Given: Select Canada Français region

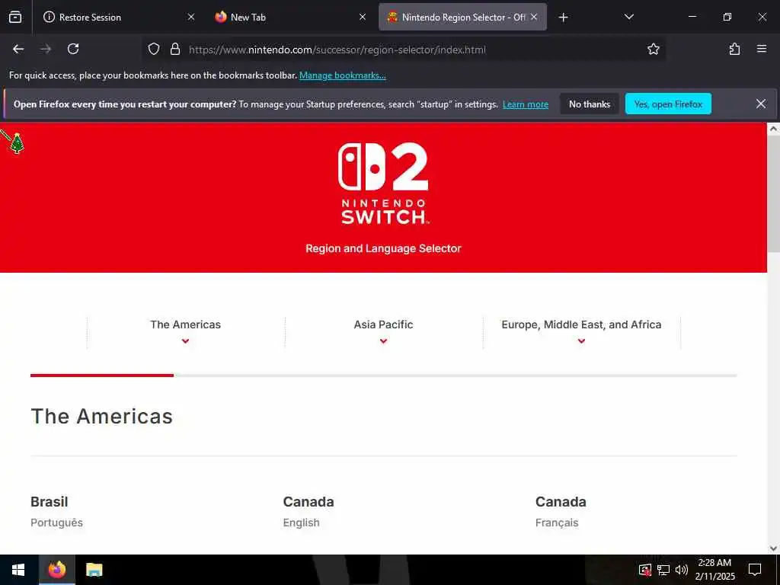Looking at the screenshot, I should [561, 511].
